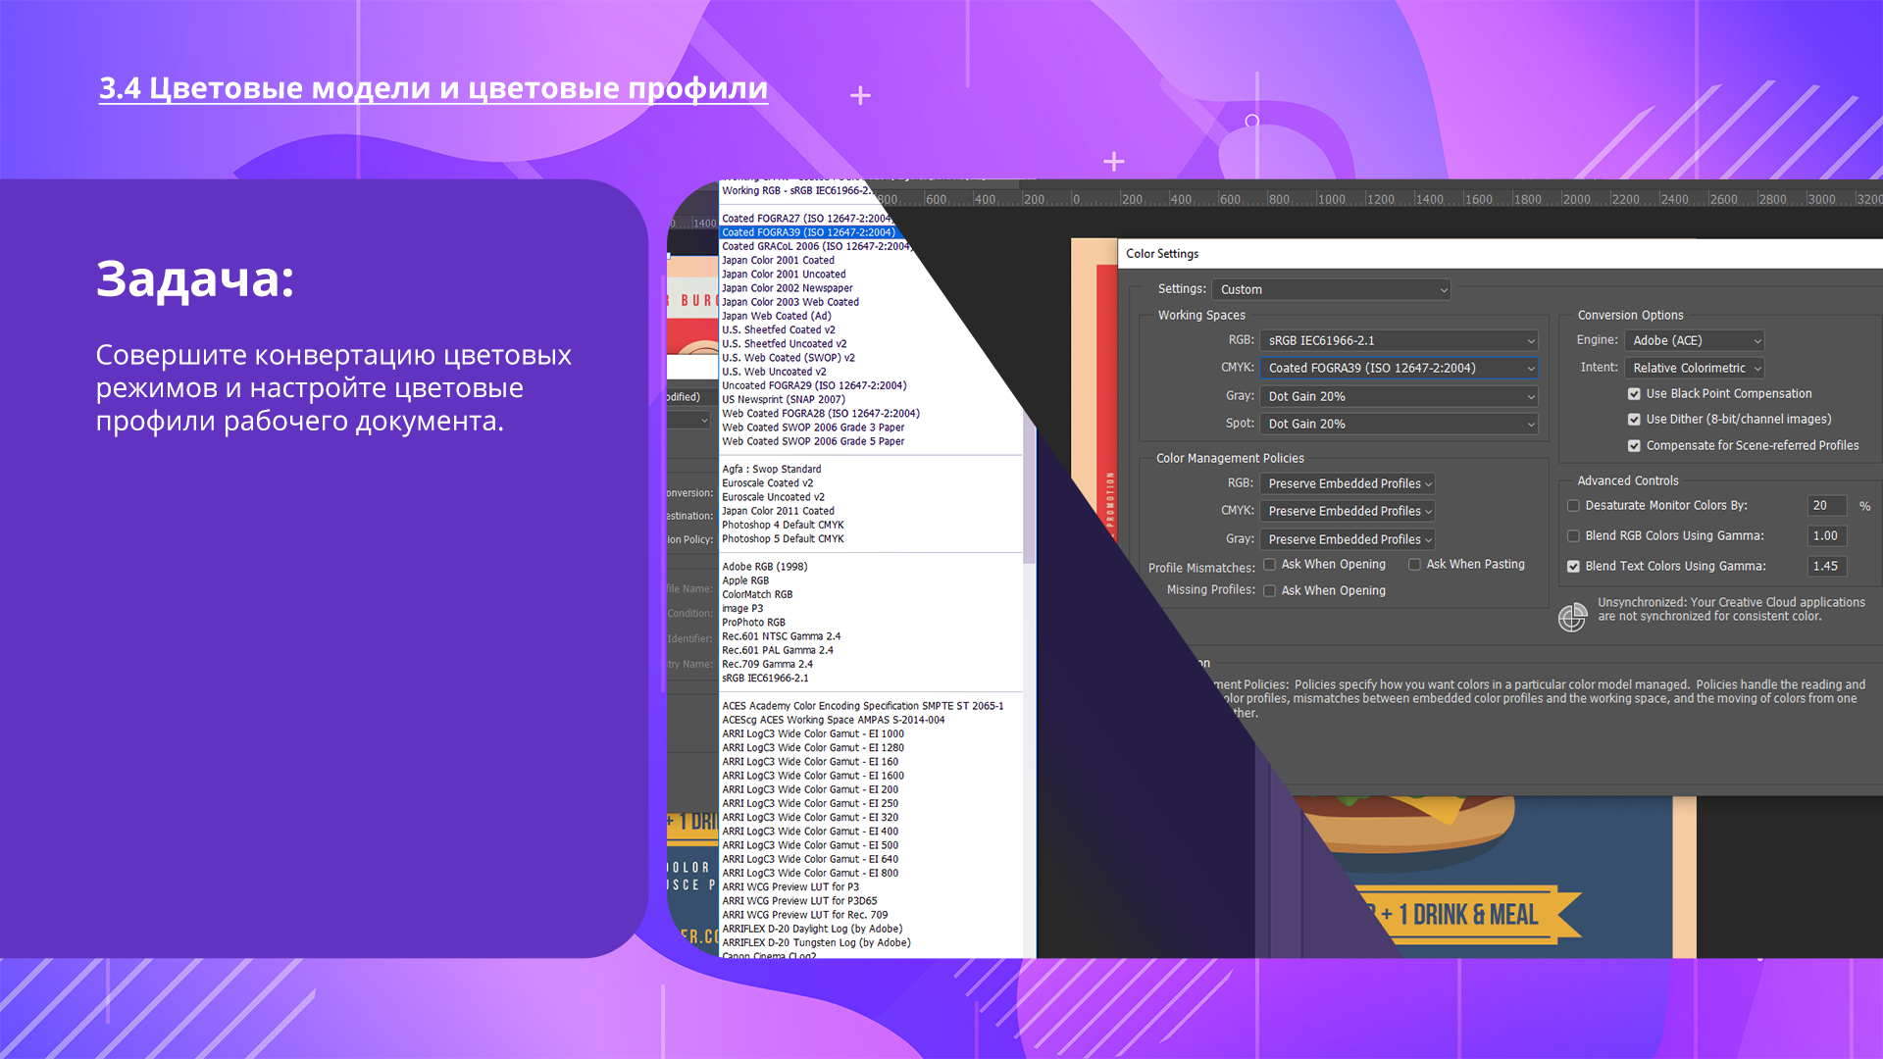Check Missing Profiles Ask When Opening box
The height and width of the screenshot is (1059, 1883).
(x=1269, y=591)
